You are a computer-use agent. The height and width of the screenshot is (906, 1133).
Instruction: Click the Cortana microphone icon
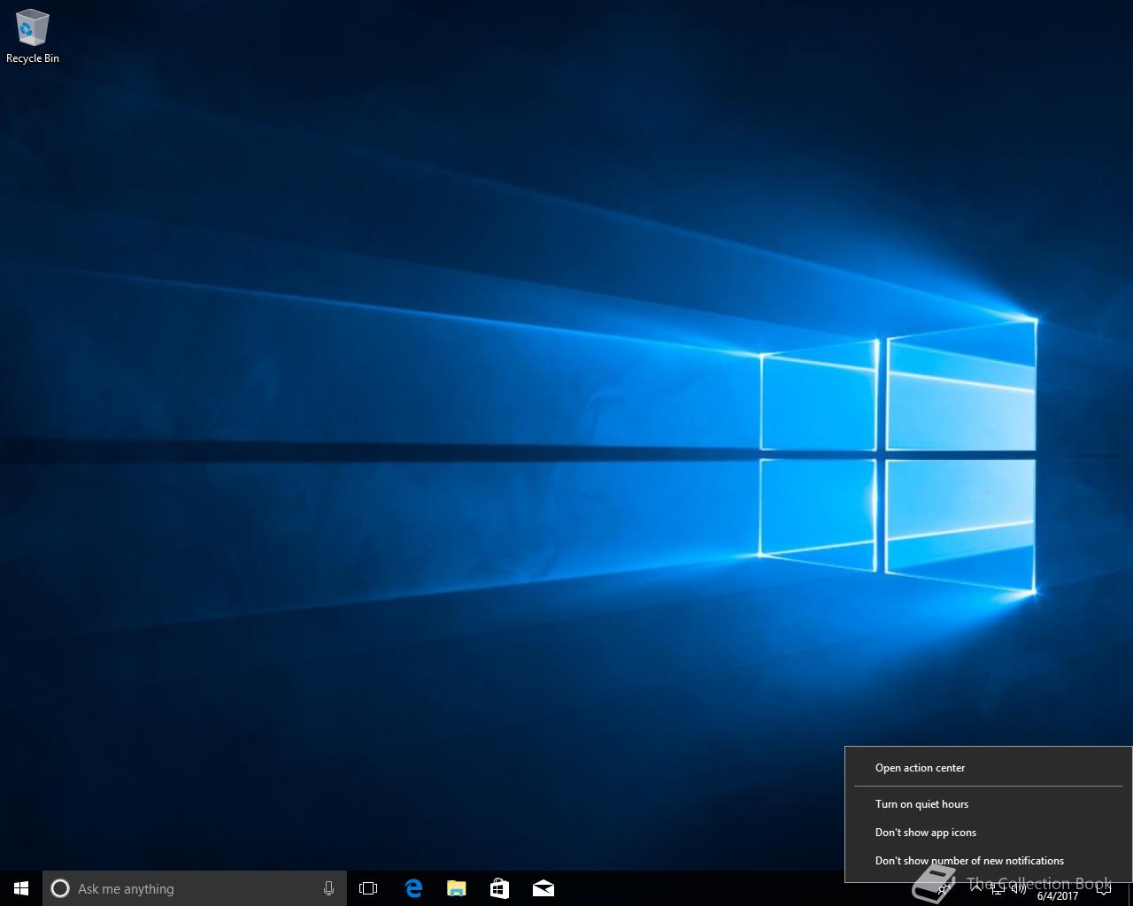coord(328,888)
